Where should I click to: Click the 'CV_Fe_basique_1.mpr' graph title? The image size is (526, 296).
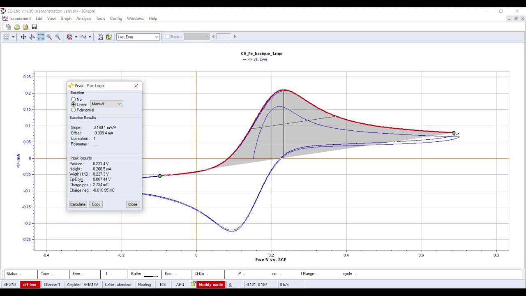262,53
